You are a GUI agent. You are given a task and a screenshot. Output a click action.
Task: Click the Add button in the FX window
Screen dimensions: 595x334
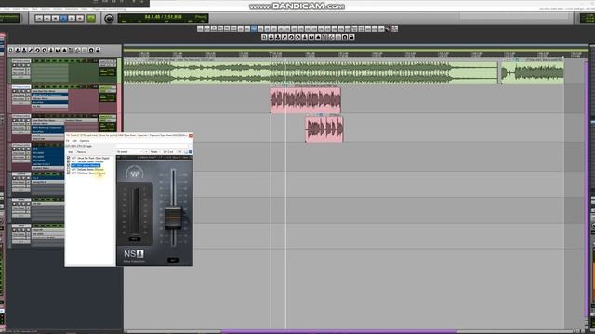click(x=71, y=152)
